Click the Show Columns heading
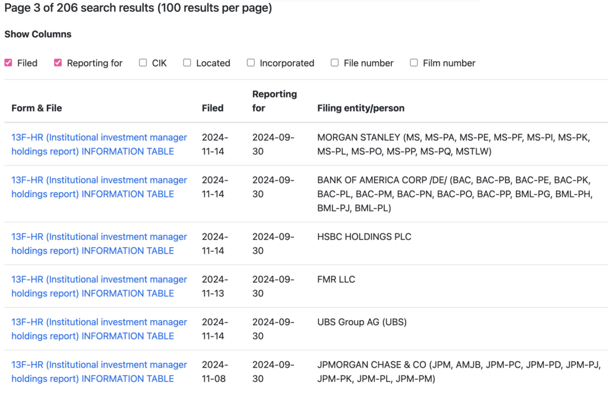 [x=38, y=34]
